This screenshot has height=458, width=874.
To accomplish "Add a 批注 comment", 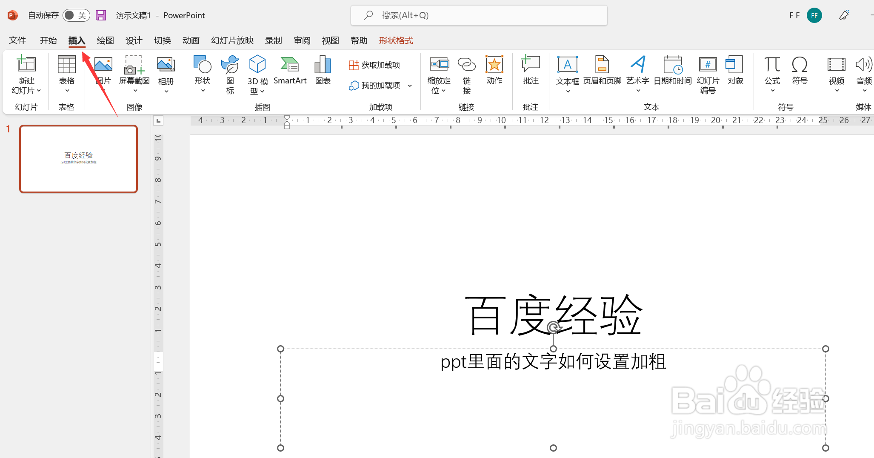I will coord(531,70).
